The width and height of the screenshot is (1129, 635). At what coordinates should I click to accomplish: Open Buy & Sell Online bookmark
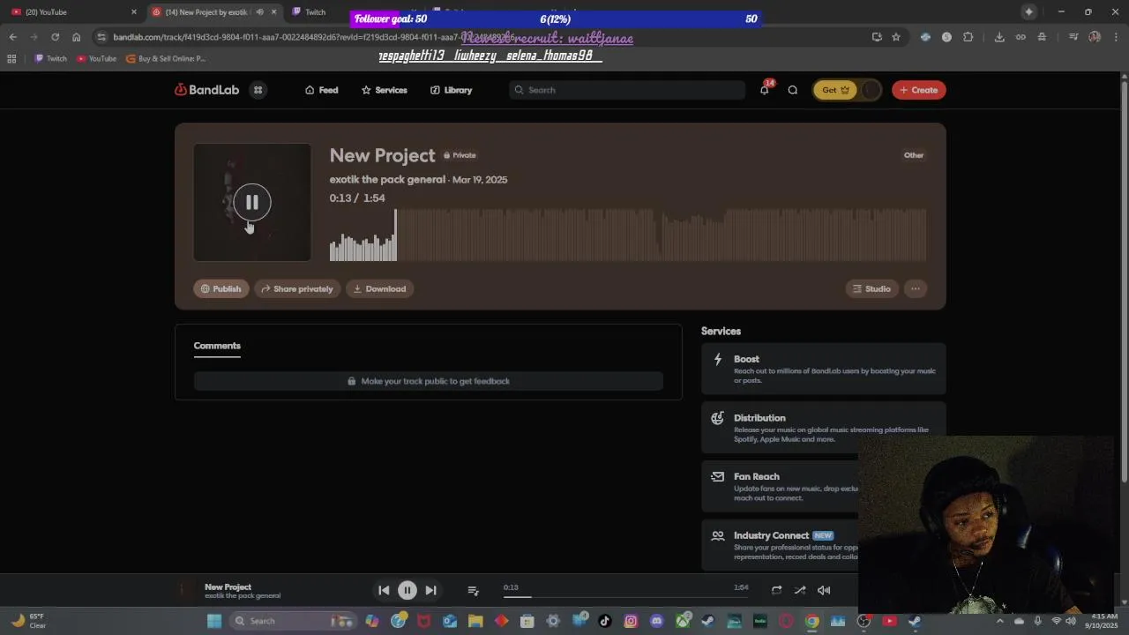pyautogui.click(x=166, y=58)
